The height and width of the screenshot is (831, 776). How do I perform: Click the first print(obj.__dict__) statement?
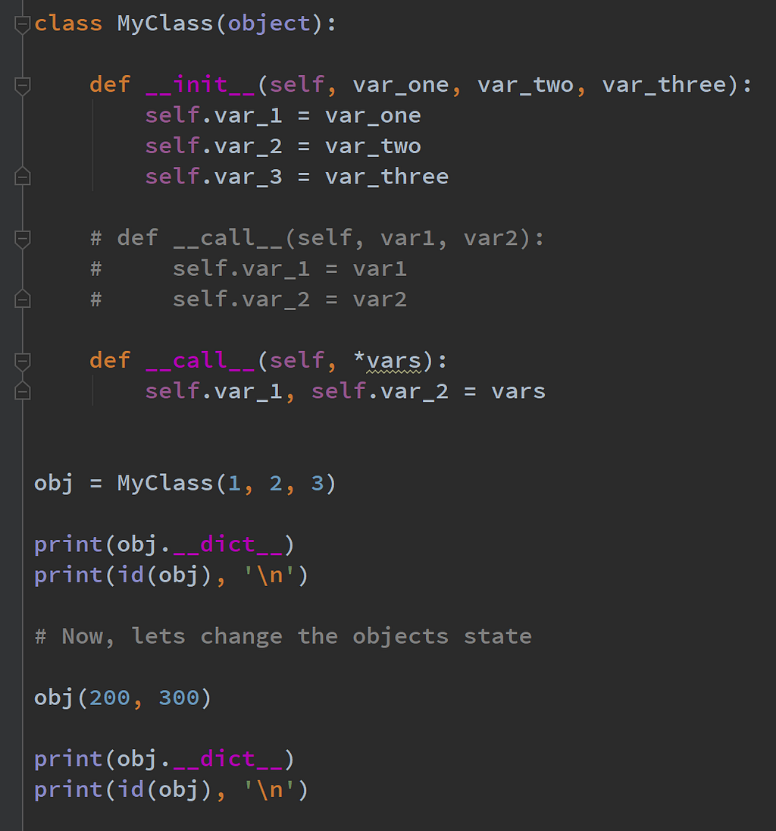tap(164, 545)
